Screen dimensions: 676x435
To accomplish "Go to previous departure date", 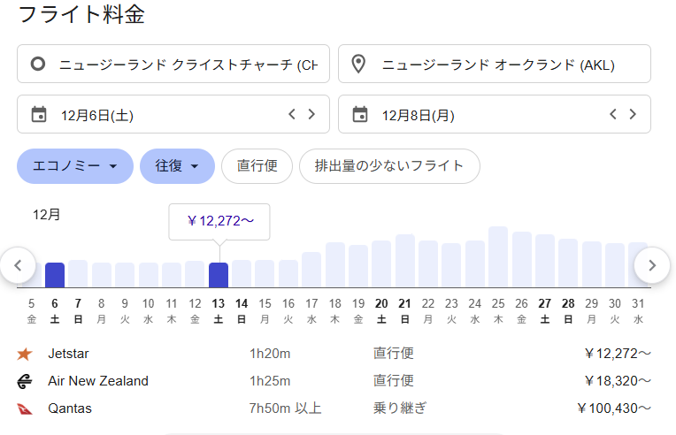I will click(x=292, y=114).
